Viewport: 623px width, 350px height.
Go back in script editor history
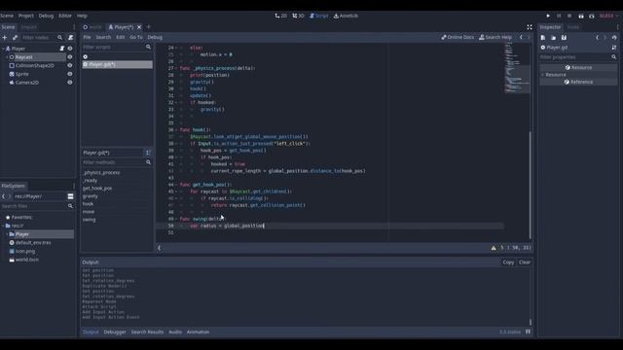[521, 37]
